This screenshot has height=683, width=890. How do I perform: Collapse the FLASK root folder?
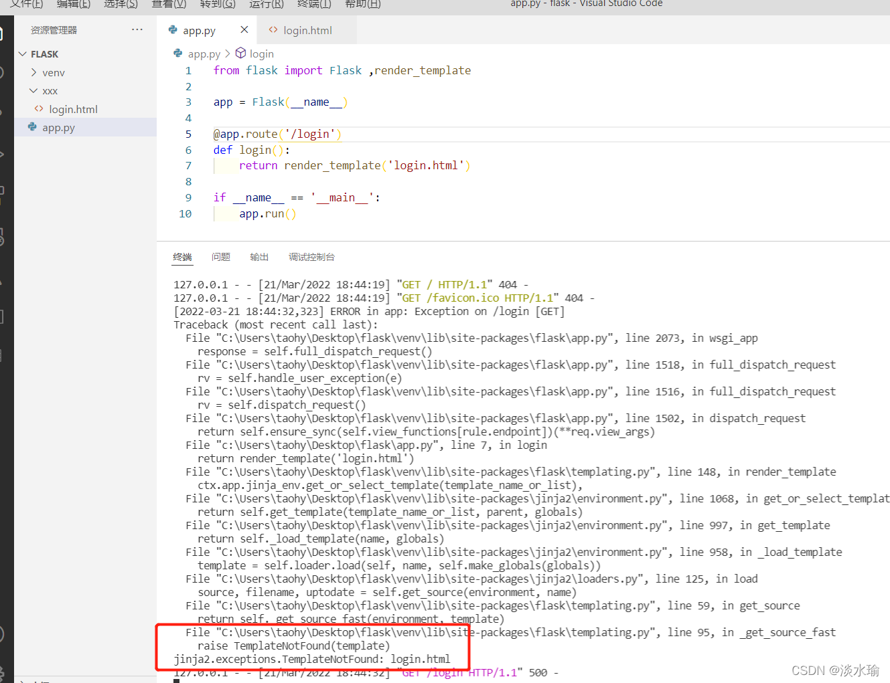point(23,54)
